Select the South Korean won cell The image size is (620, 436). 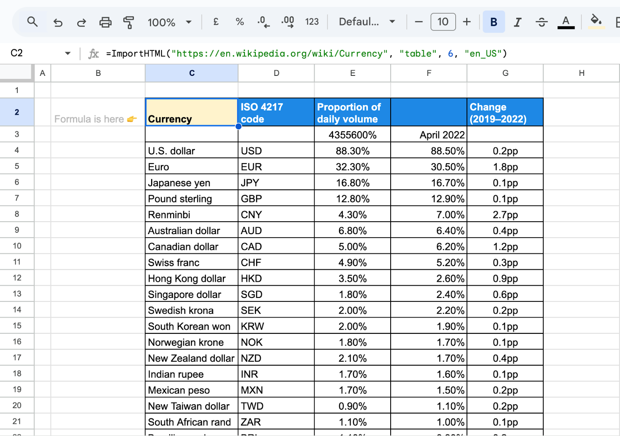192,326
